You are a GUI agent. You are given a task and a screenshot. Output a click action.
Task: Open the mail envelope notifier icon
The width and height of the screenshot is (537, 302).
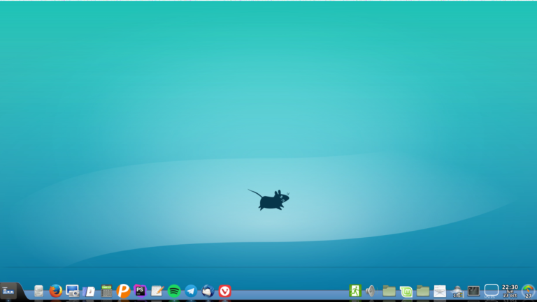(x=440, y=291)
